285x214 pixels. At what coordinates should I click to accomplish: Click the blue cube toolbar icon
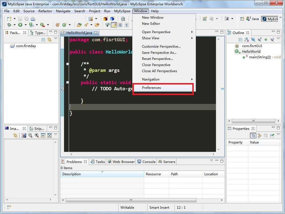click(112, 19)
